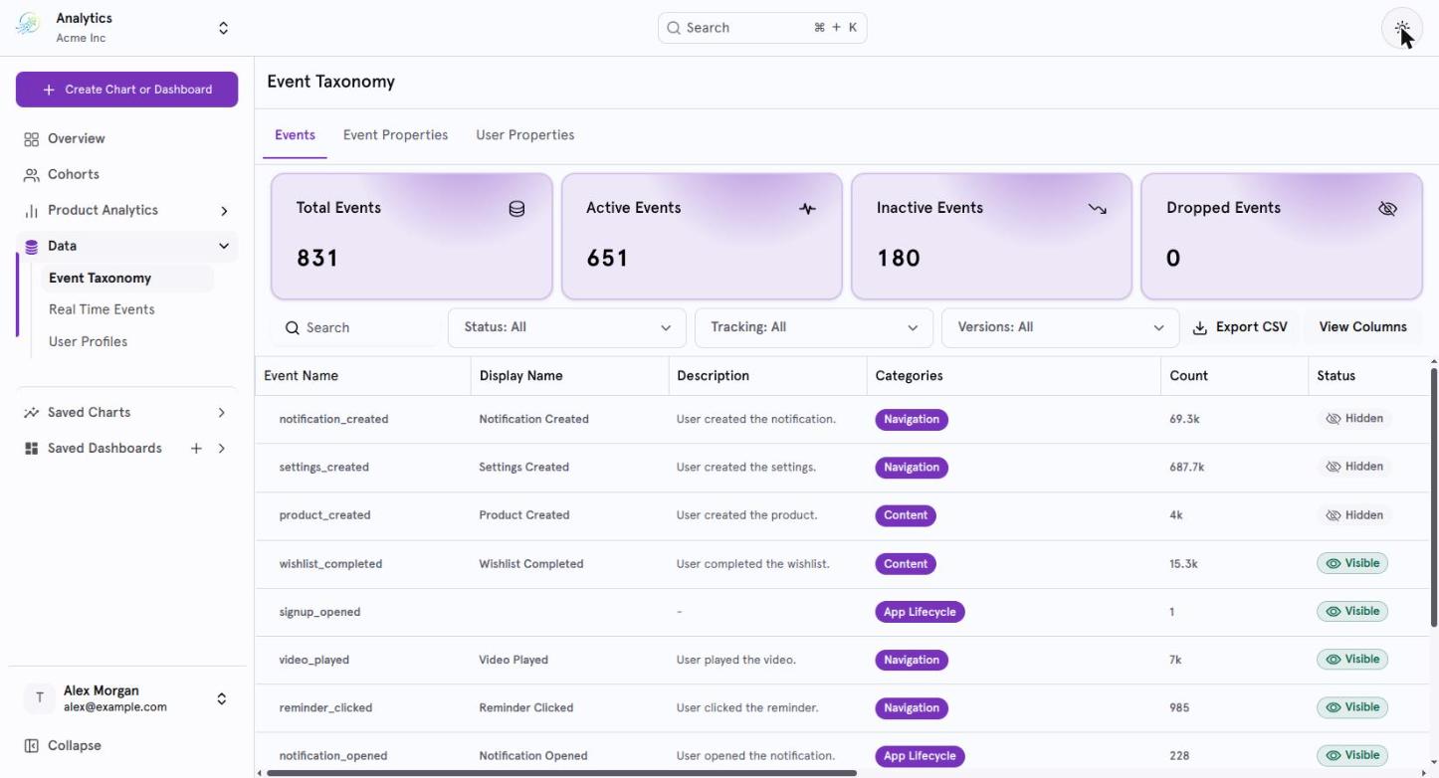The height and width of the screenshot is (778, 1439).
Task: Click the events table Search field
Action: 356,327
